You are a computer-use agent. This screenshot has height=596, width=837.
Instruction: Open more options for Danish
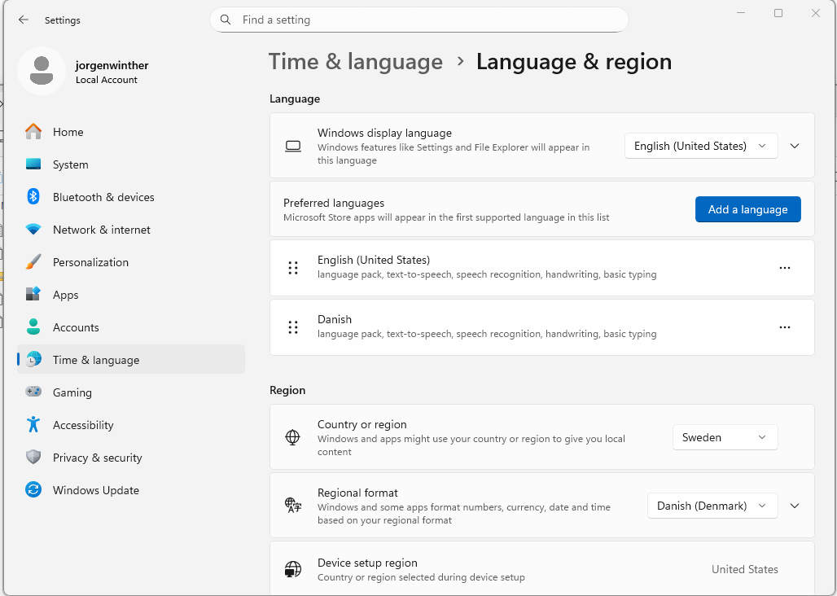pos(785,327)
